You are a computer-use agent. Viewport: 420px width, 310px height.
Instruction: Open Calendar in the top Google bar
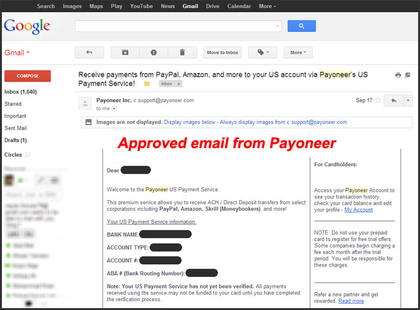239,6
